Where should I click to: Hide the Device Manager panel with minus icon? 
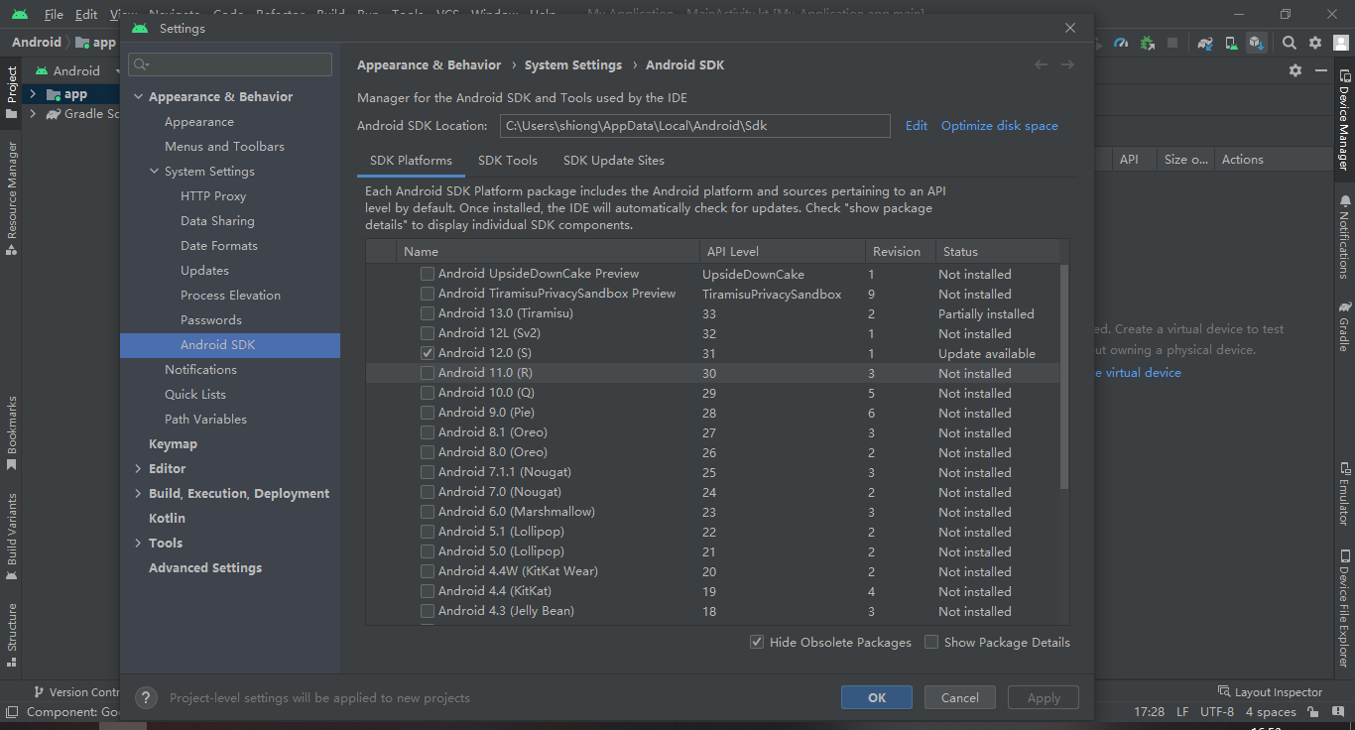(1320, 70)
